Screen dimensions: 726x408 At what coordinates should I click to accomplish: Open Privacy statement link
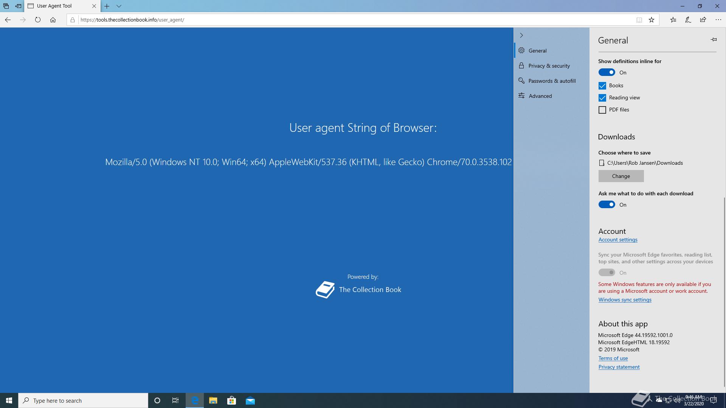(619, 367)
